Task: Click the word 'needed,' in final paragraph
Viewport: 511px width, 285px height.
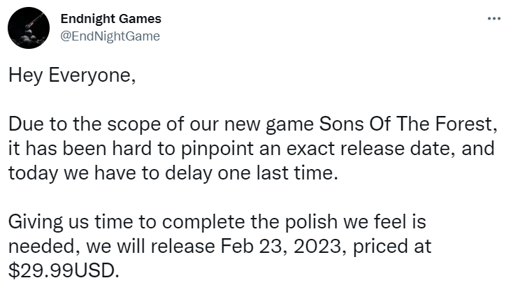Action: [x=44, y=247]
